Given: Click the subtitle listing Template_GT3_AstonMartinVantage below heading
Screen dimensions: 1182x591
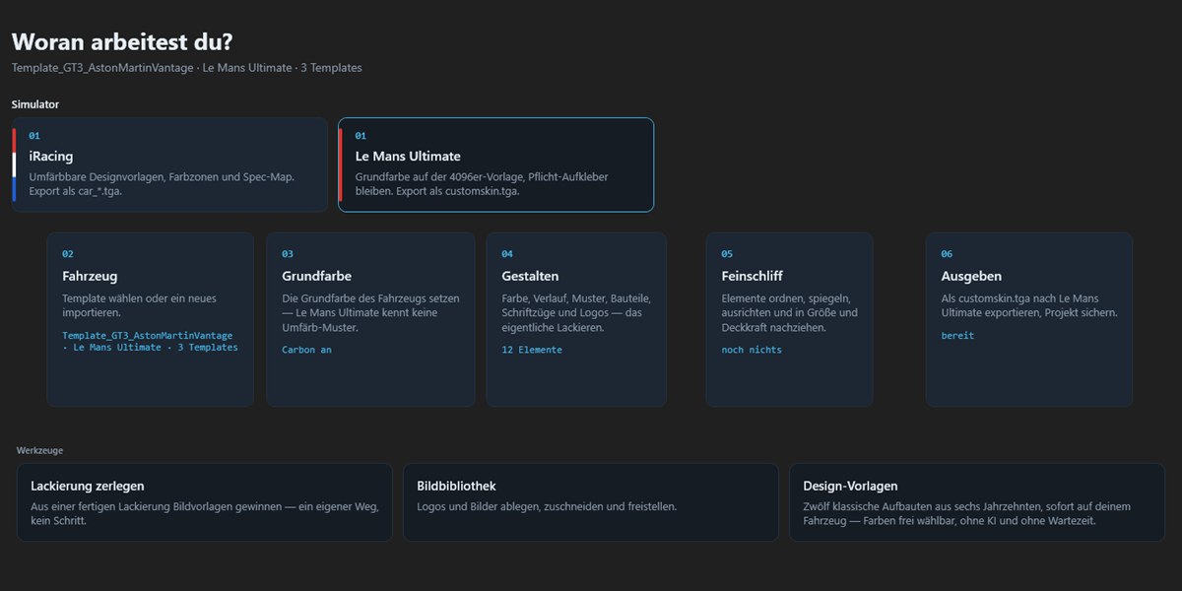Looking at the screenshot, I should tap(187, 68).
